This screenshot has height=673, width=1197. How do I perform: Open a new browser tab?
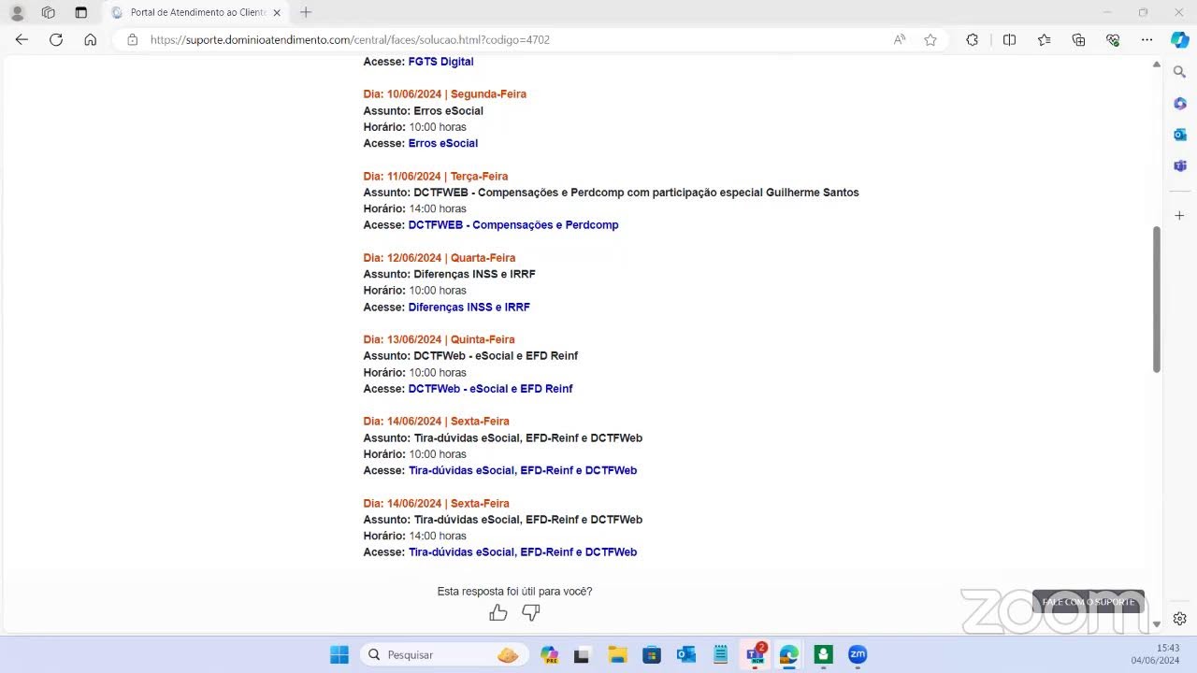(306, 12)
